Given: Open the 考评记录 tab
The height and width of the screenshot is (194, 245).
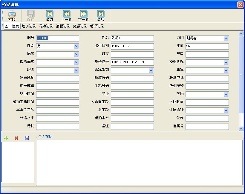Looking at the screenshot, I should tap(97, 26).
